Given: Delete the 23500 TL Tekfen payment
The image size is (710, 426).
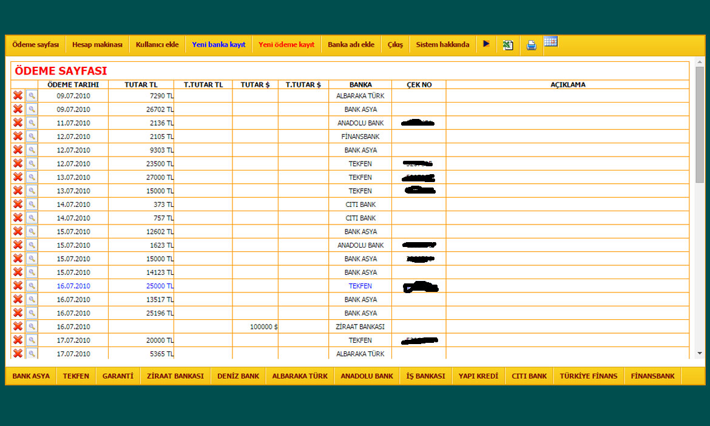Looking at the screenshot, I should pos(18,163).
